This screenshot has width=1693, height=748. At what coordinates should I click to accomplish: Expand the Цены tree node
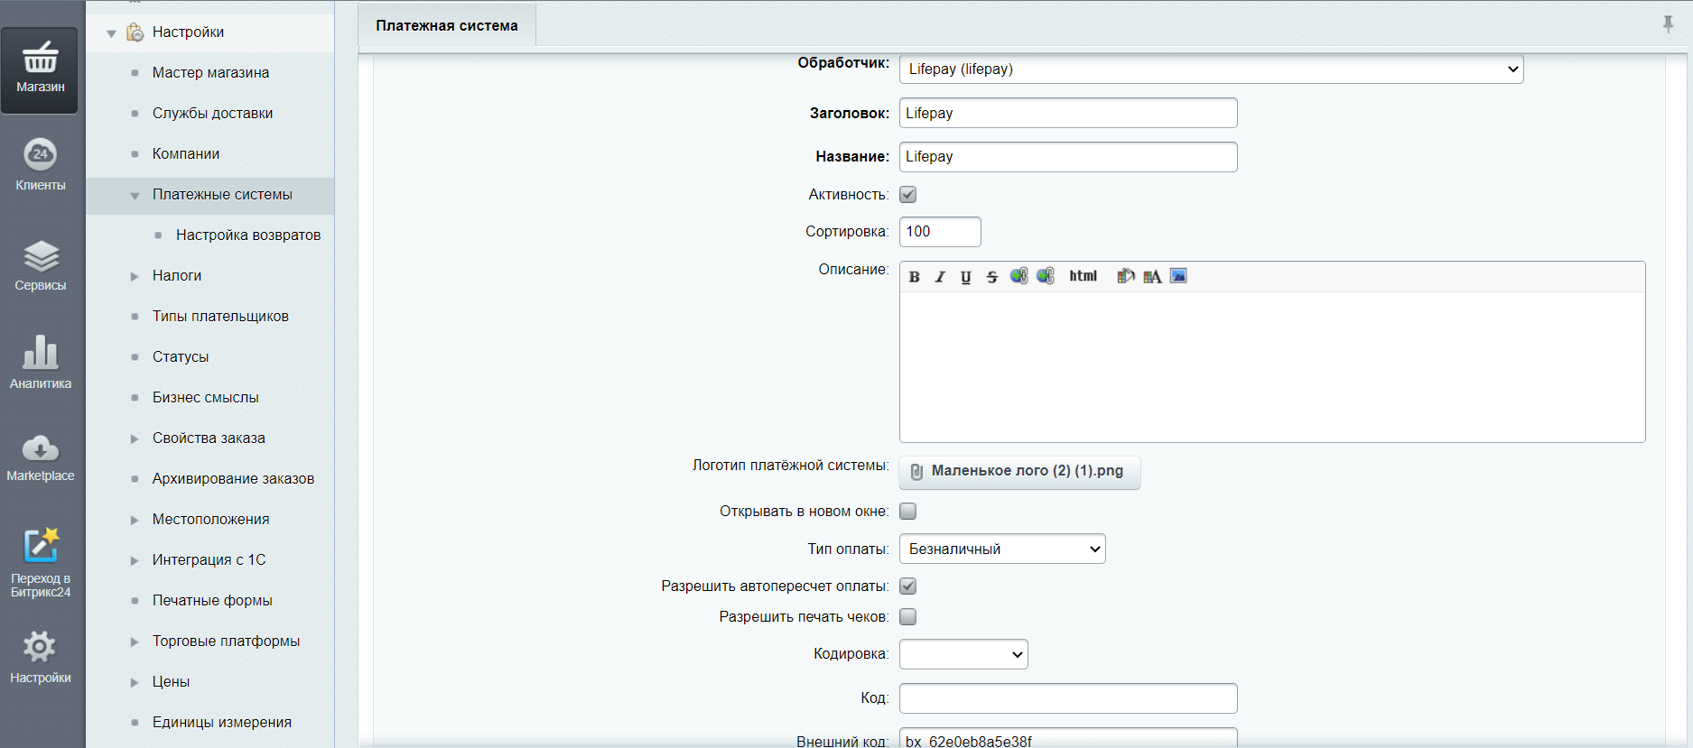(x=135, y=682)
